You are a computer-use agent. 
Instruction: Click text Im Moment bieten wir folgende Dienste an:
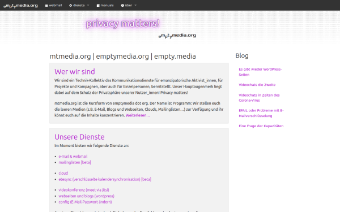tap(91, 146)
